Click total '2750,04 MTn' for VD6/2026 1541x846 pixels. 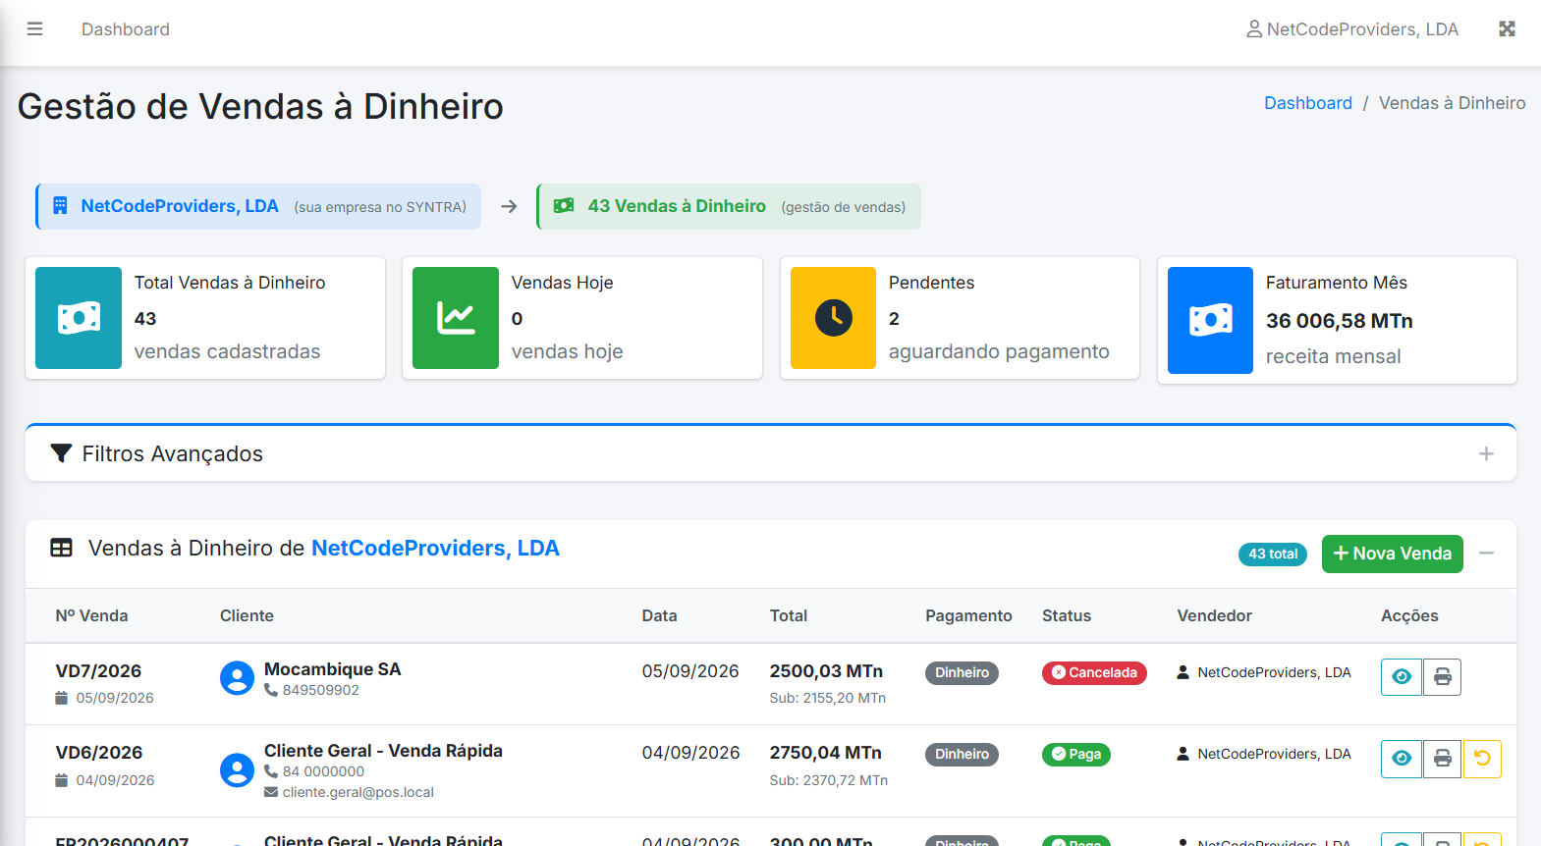(x=825, y=753)
